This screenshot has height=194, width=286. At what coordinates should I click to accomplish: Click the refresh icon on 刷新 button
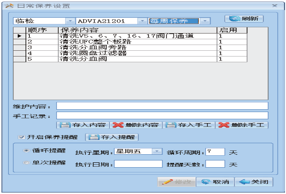click(x=235, y=19)
